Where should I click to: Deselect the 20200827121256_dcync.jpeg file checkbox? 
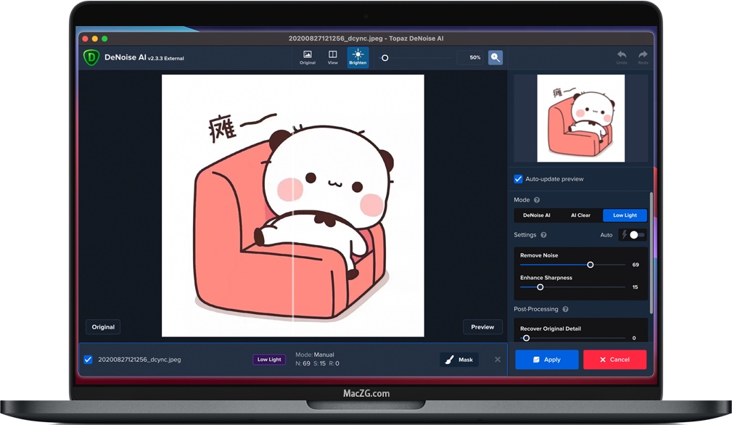pos(89,360)
